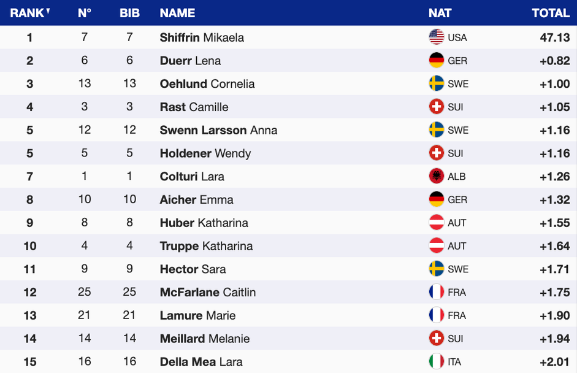This screenshot has width=577, height=373.
Task: Click the Italian flag beside Della Mea Lara
Action: click(x=436, y=361)
